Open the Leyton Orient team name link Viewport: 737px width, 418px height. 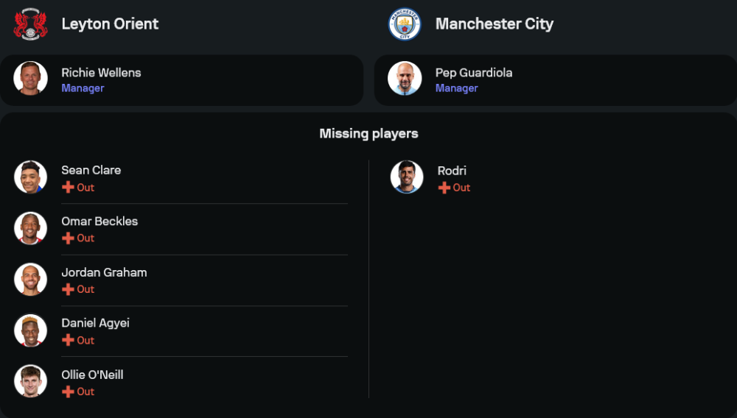[110, 24]
